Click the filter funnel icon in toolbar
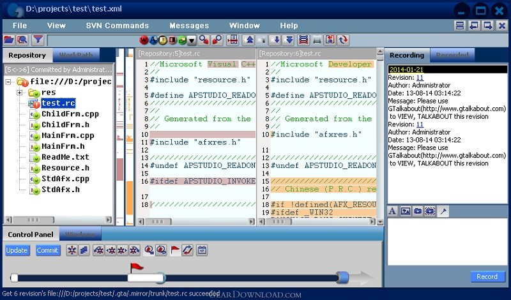 point(38,40)
